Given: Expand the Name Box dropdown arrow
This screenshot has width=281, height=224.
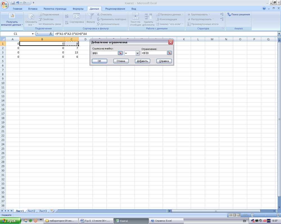Looking at the screenshot, I should point(33,34).
